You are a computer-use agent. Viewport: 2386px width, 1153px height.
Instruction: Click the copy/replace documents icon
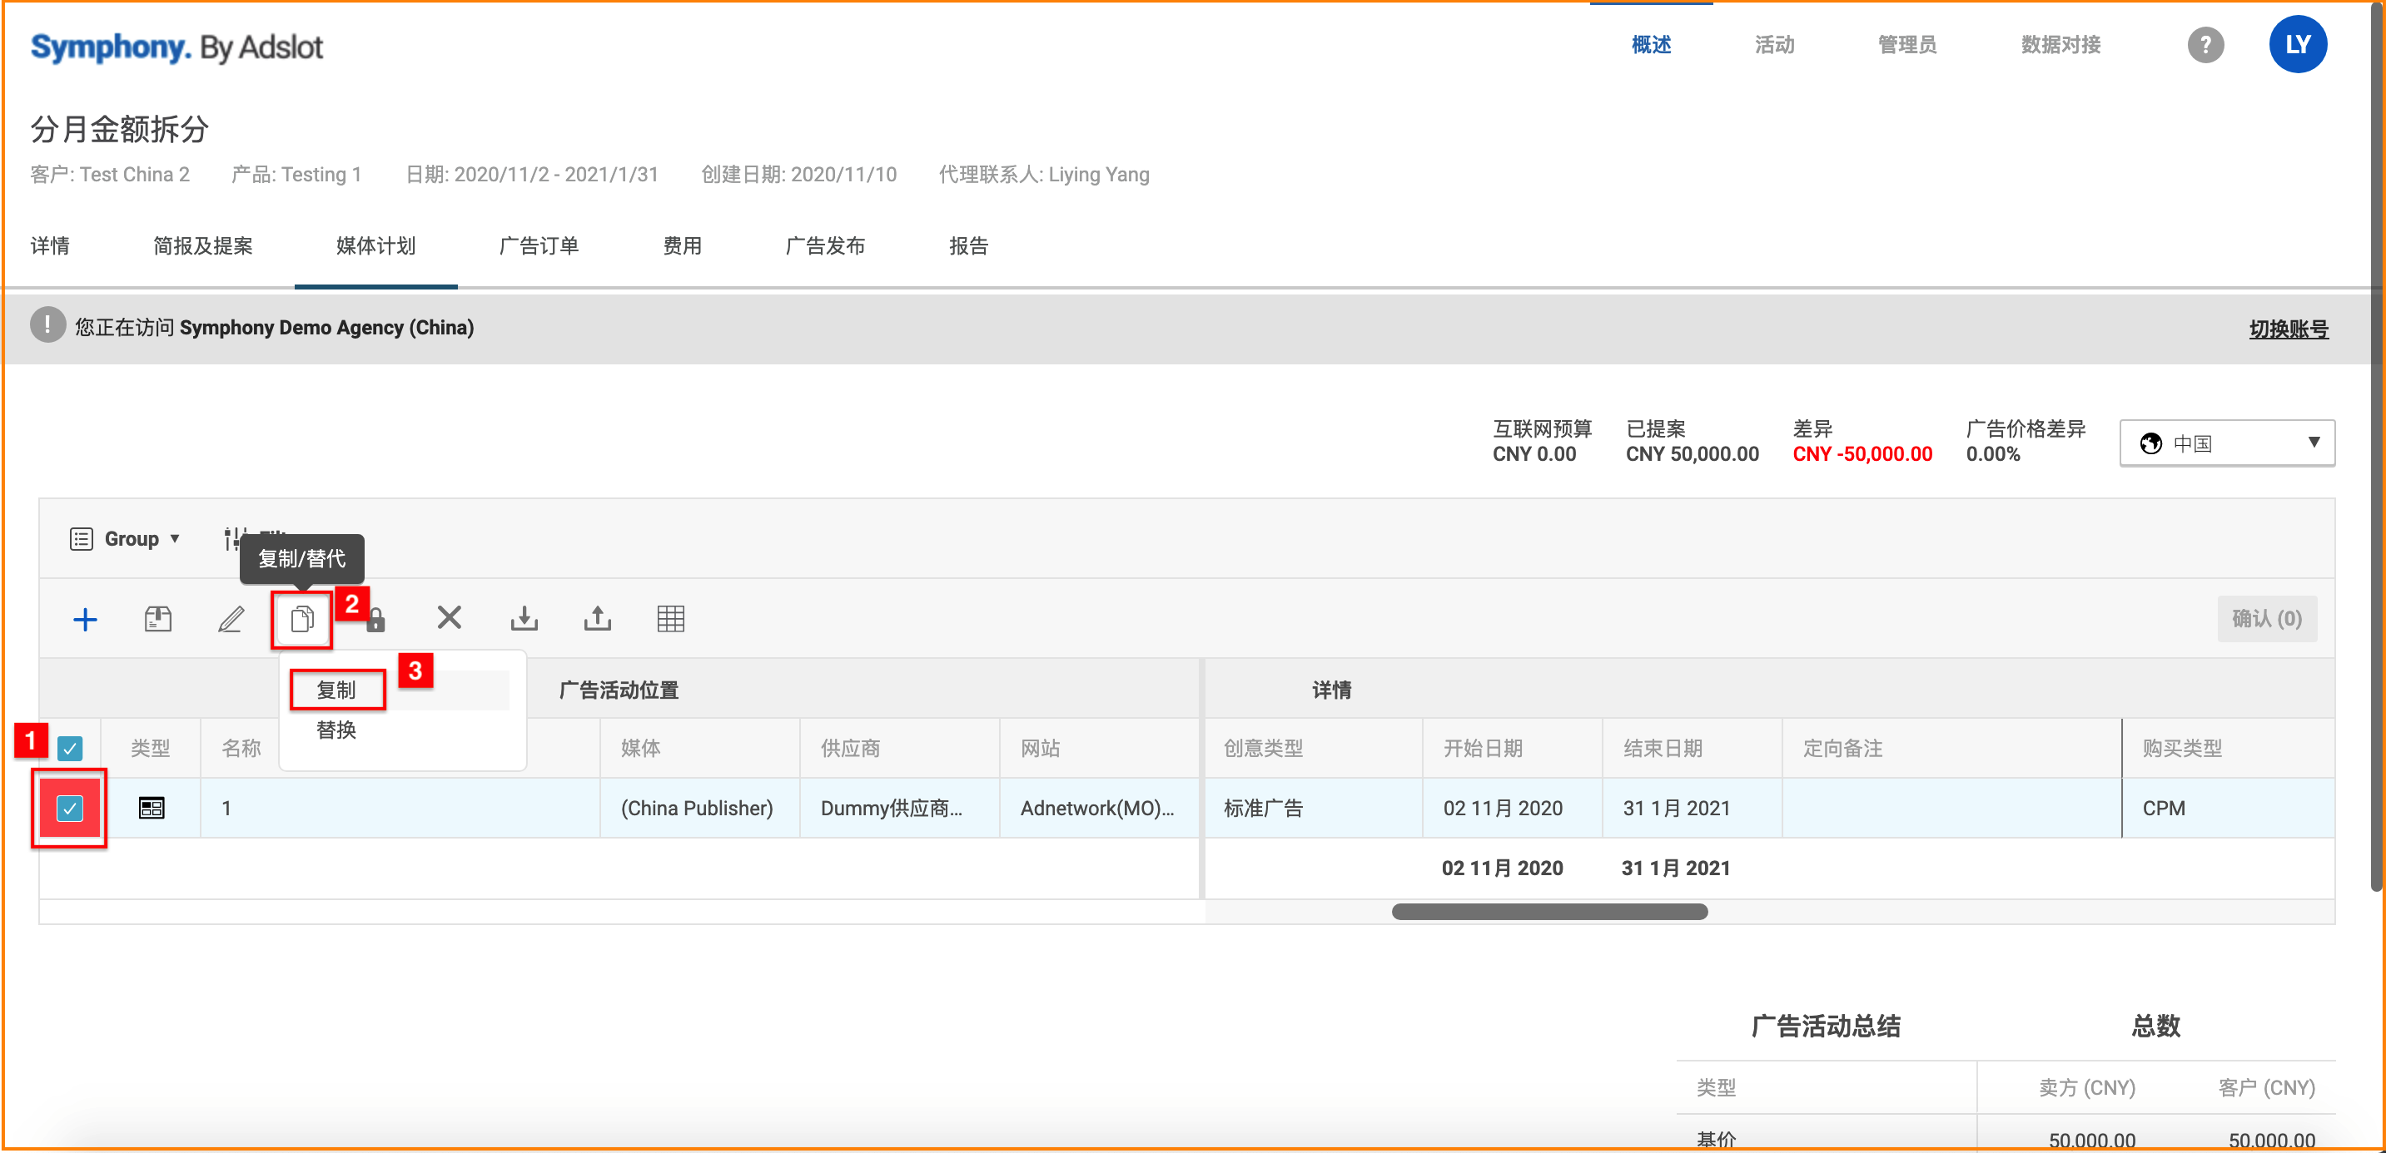click(302, 619)
